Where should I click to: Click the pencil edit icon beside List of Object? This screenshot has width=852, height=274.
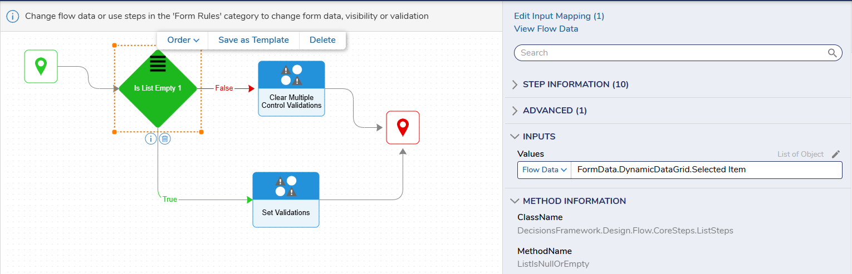[835, 154]
